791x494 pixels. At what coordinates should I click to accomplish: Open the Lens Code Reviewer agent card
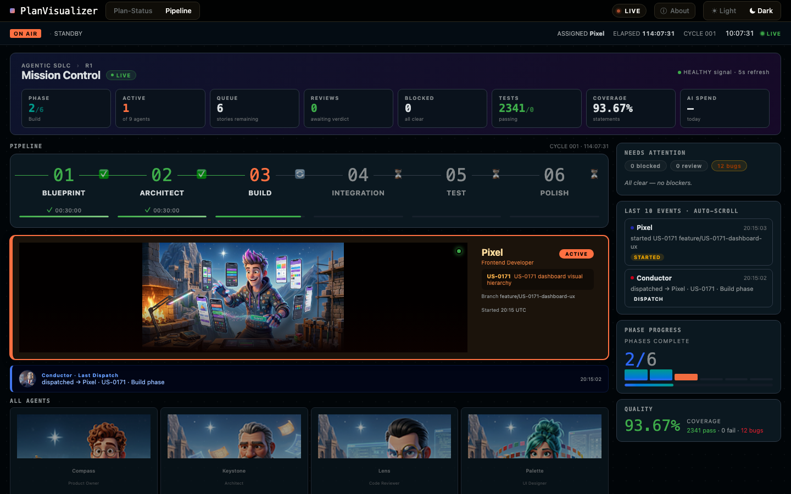385,451
